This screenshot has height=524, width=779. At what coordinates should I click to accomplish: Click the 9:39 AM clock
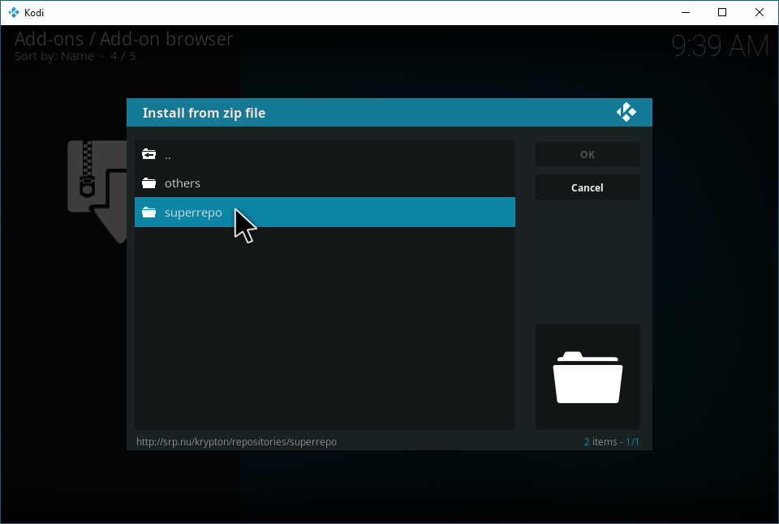[x=720, y=45]
